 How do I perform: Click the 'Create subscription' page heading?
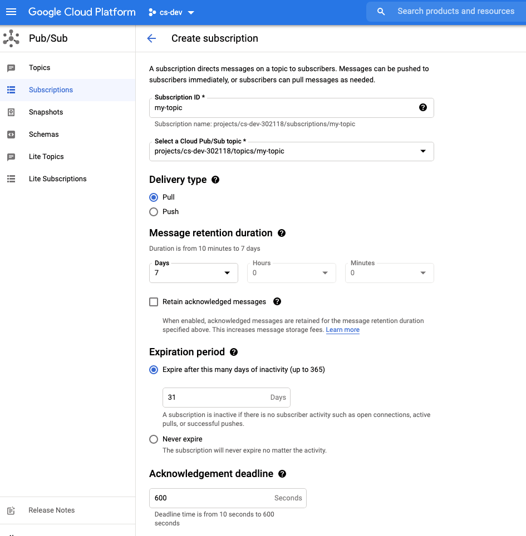(x=215, y=38)
